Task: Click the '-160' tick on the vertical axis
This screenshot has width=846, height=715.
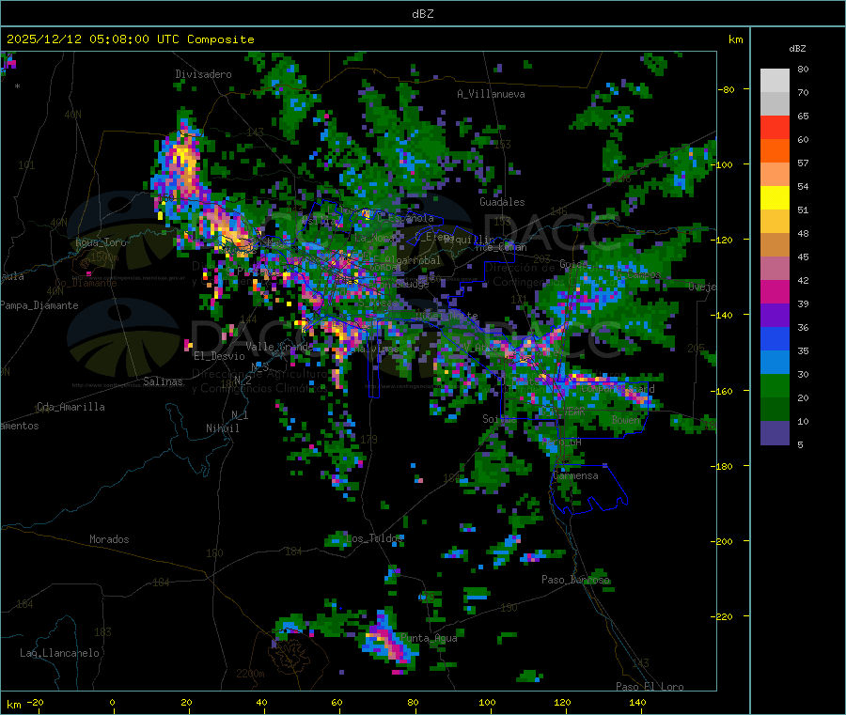Action: (721, 391)
